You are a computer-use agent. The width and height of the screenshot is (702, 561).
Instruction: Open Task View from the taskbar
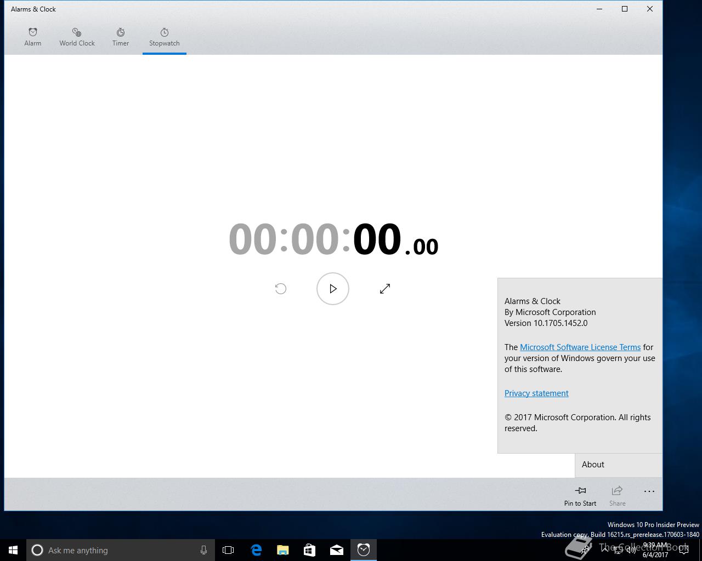point(228,550)
